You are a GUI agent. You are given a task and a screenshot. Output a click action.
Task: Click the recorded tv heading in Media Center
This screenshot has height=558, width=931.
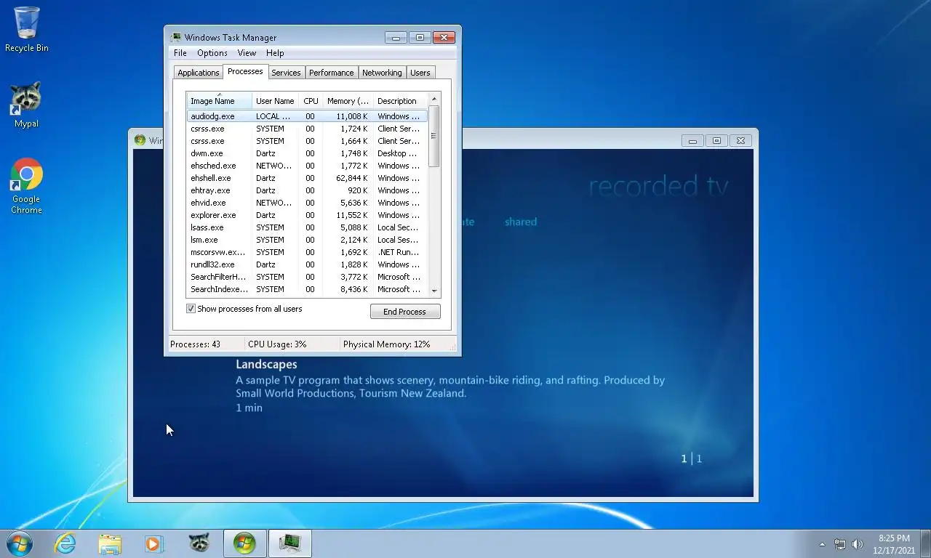point(658,186)
